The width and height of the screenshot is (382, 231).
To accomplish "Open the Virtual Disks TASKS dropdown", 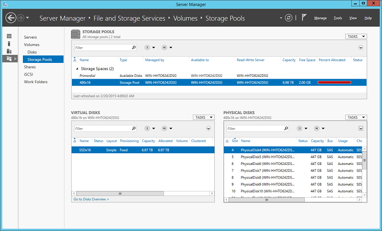I will click(204, 117).
